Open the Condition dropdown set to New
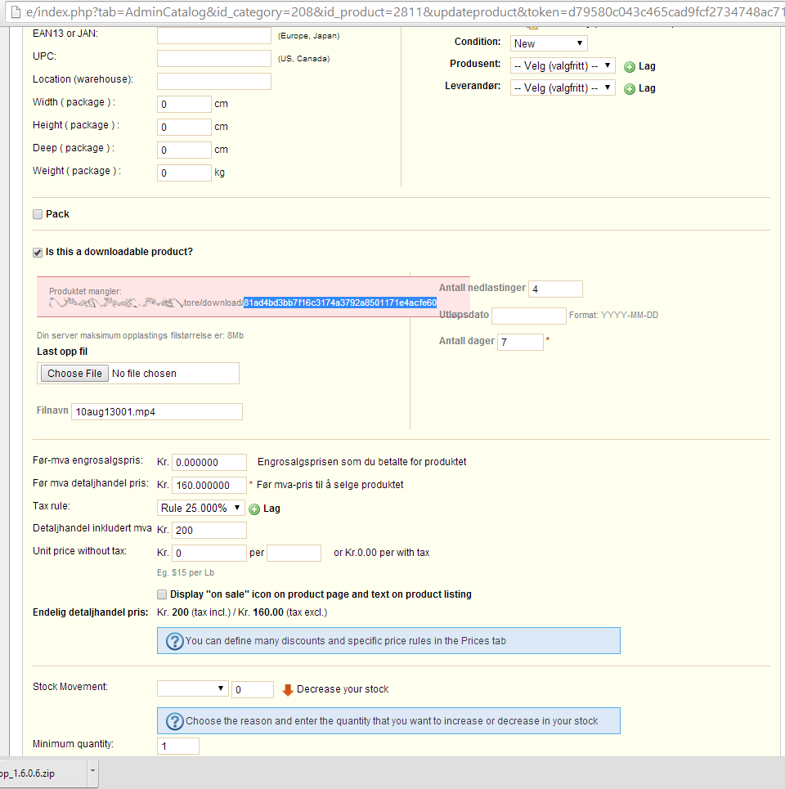The height and width of the screenshot is (789, 785). tap(549, 43)
